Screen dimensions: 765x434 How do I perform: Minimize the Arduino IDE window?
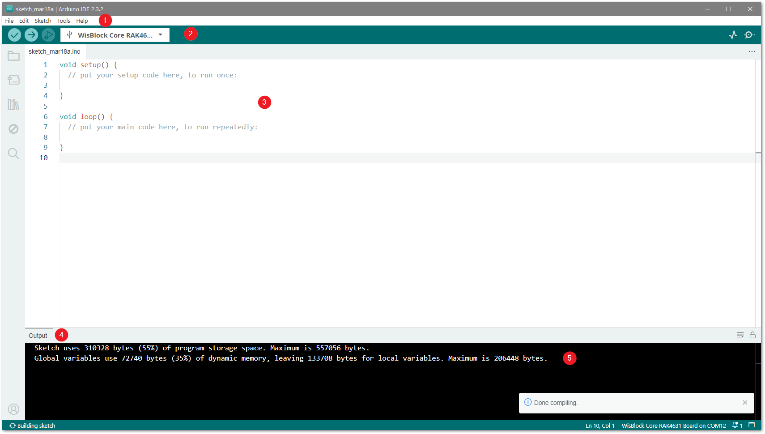tap(708, 9)
